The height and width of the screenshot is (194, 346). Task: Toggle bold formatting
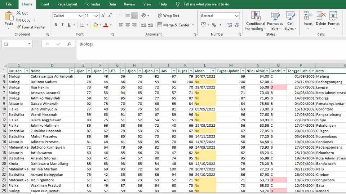tap(56, 25)
